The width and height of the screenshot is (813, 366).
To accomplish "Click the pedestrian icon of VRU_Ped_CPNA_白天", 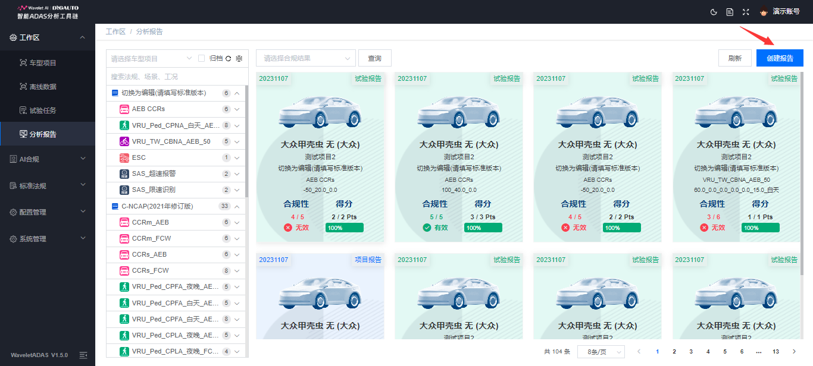I will tap(124, 125).
